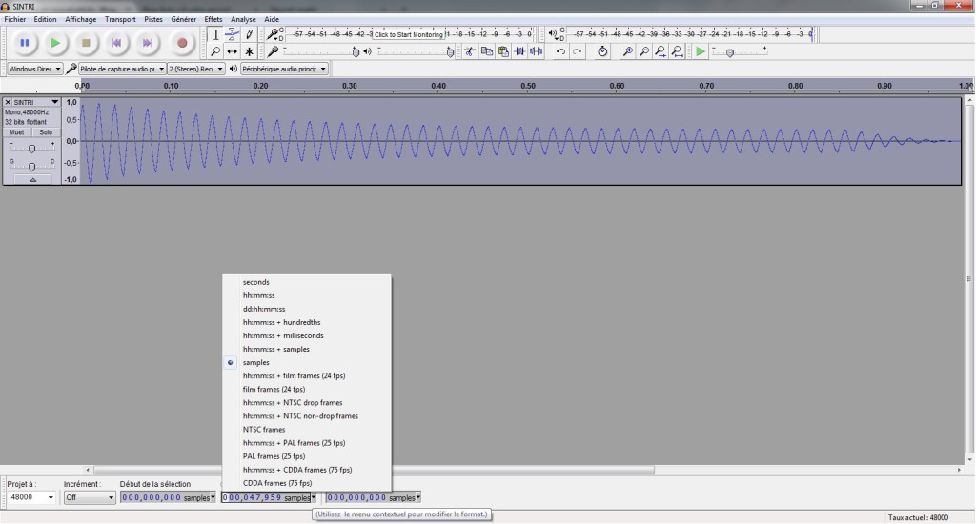
Task: Adjust the SINTRI track gain slider
Action: (x=31, y=148)
